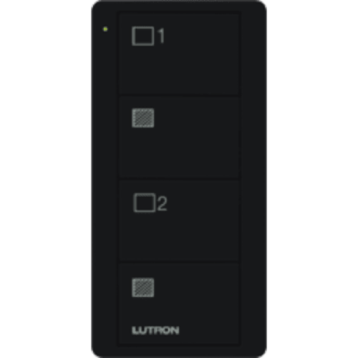Click the filled closed-shade icon below shade 1
The image size is (358, 358).
point(143,118)
